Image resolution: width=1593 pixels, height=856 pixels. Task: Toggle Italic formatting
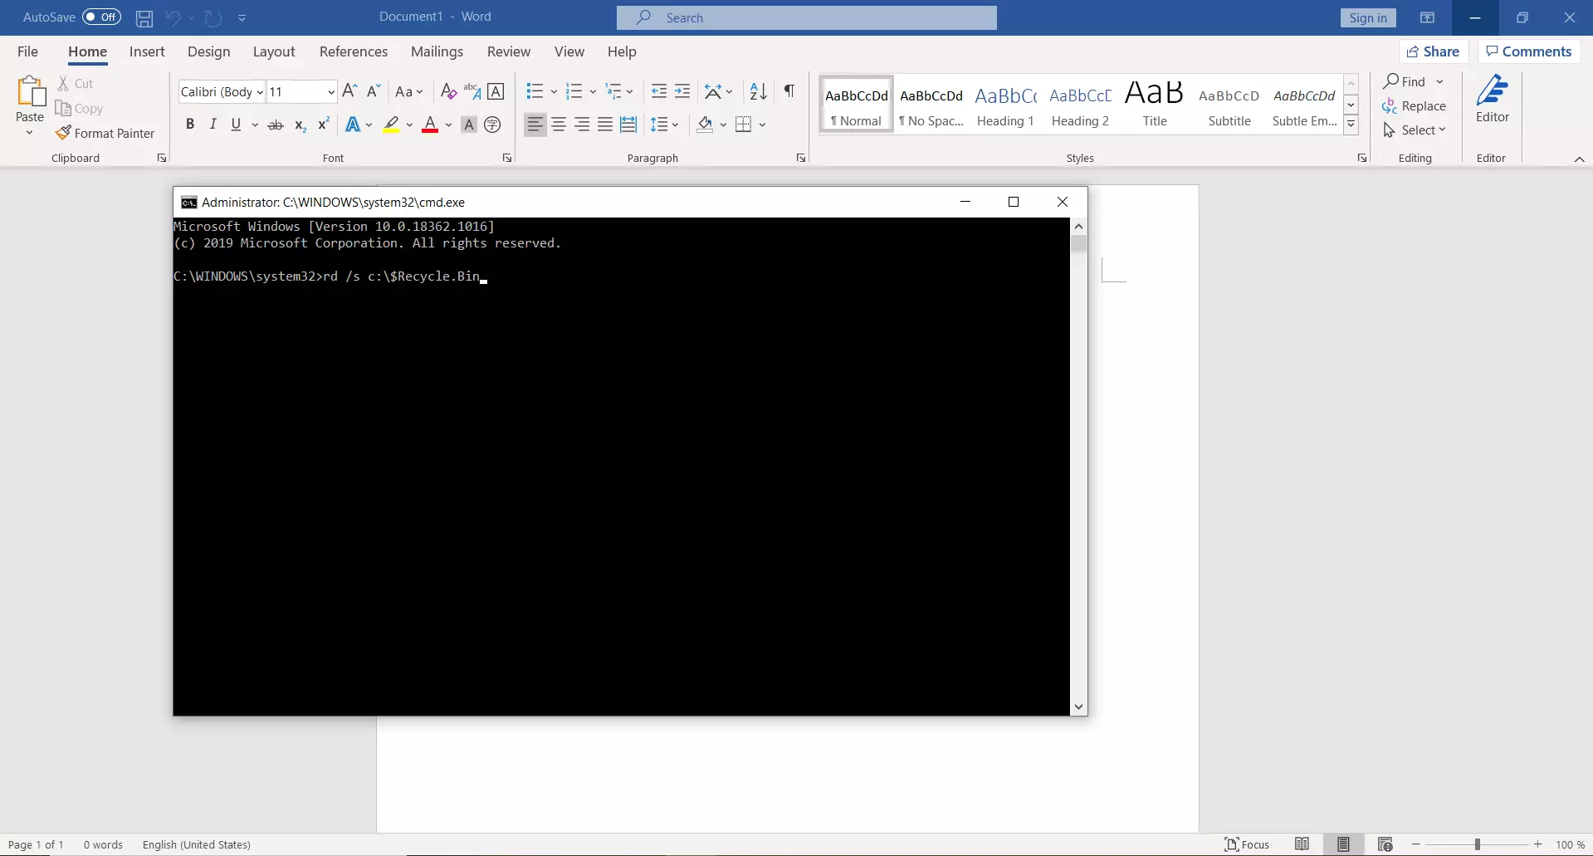[213, 125]
